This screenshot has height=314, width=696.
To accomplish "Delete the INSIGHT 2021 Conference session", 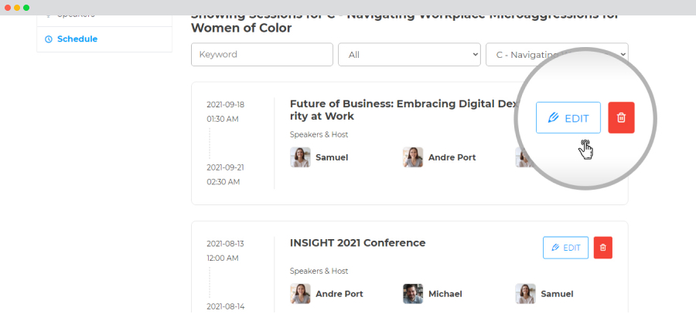I will tap(602, 248).
